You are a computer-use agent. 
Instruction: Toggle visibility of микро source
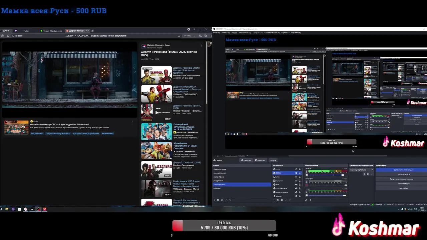point(296,196)
